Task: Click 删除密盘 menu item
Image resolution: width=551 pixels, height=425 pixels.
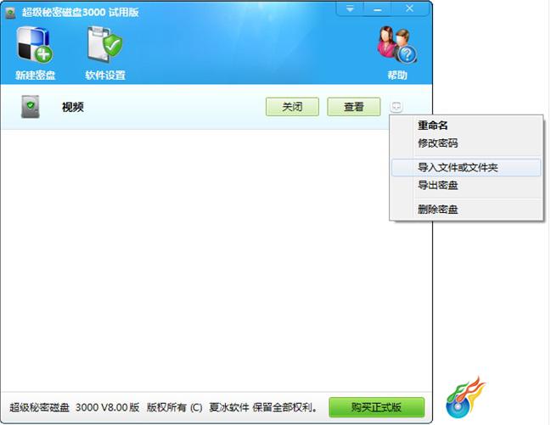Action: (x=466, y=210)
